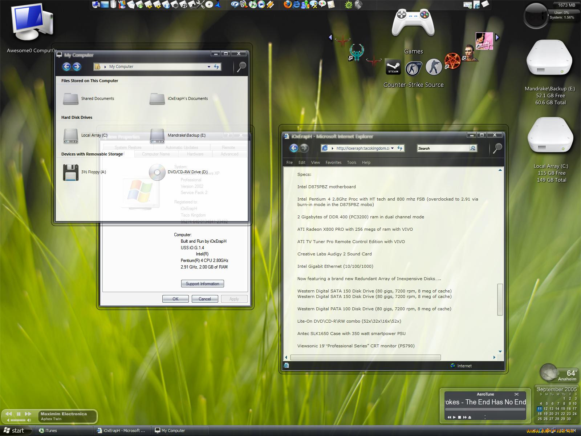This screenshot has height=436, width=581.
Task: Go back in My Computer window
Action: (x=66, y=66)
